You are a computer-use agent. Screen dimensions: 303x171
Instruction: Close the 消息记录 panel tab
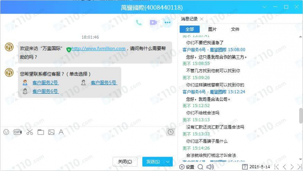coord(201,19)
